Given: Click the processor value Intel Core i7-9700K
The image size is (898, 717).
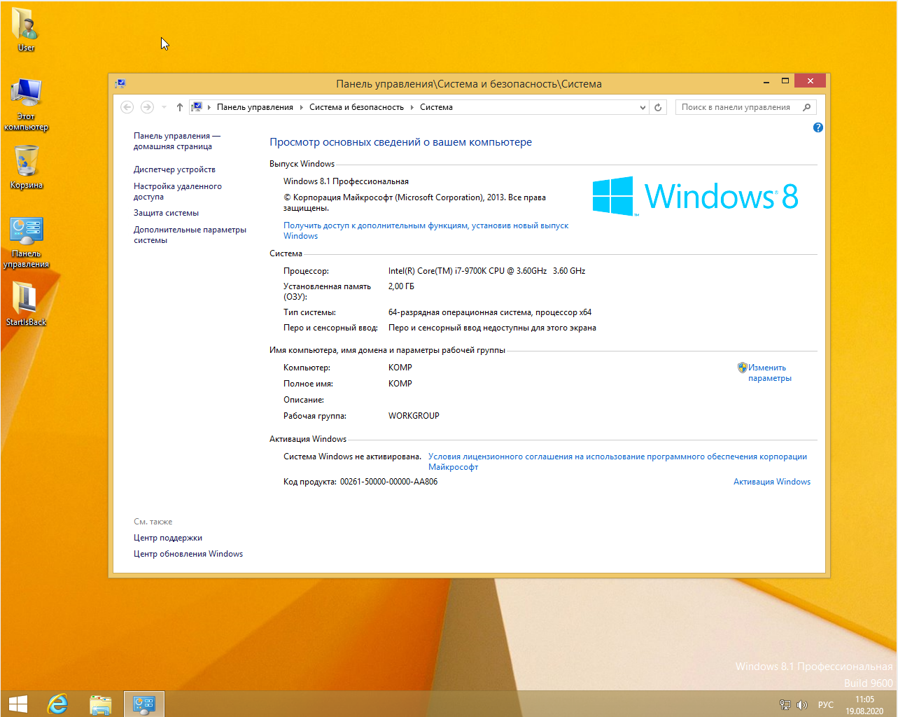Looking at the screenshot, I should [x=486, y=271].
